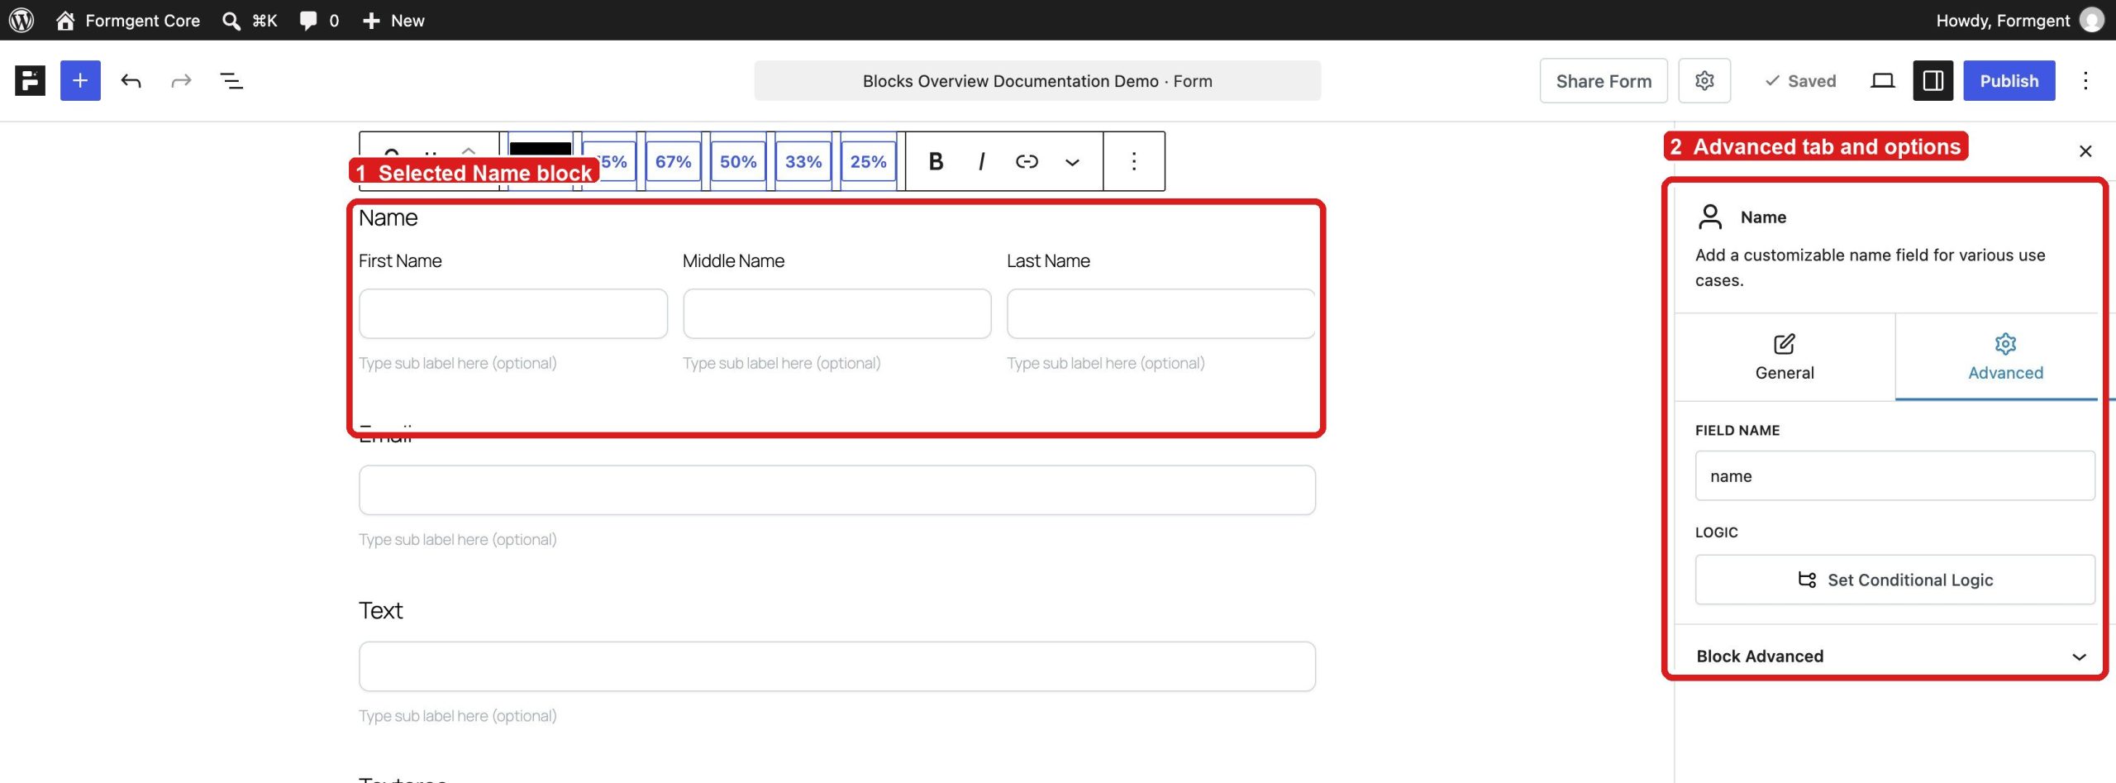Publish the form
The height and width of the screenshot is (783, 2116).
[2009, 80]
